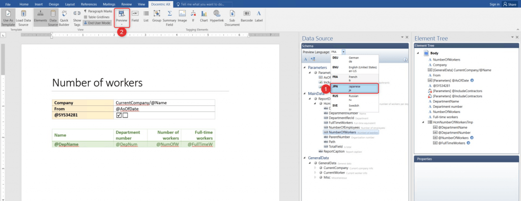Select HcmNumberOfWorkersTmp in Element Tree
The image size is (521, 201).
[x=450, y=122]
